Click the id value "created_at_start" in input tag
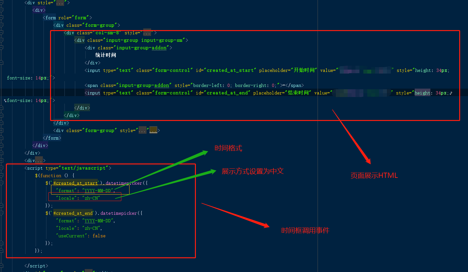 click(230, 70)
